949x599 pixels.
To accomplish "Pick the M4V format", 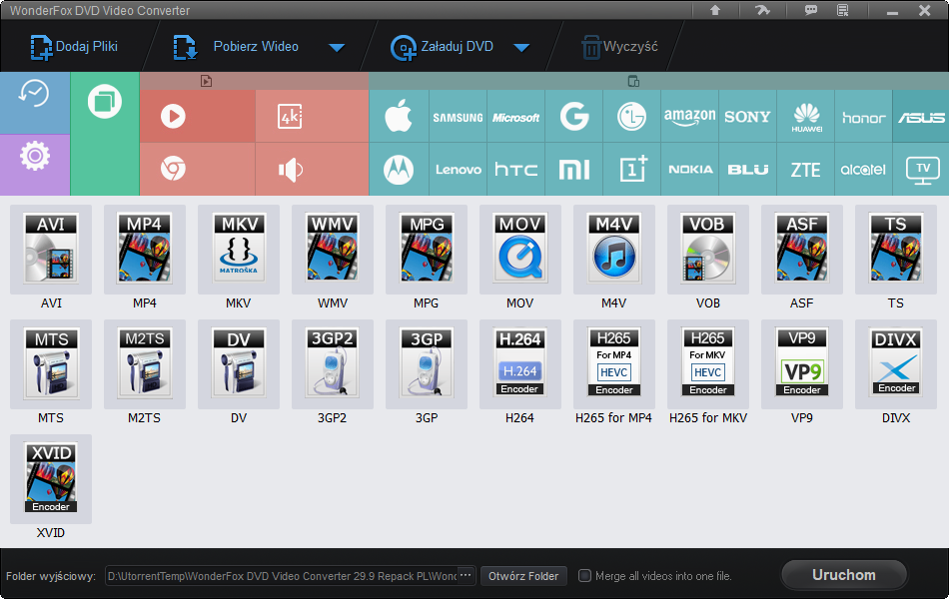I will click(613, 250).
